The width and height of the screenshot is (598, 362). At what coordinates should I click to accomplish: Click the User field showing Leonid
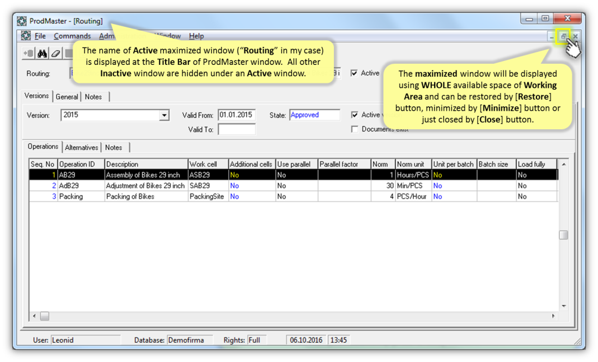(86, 340)
